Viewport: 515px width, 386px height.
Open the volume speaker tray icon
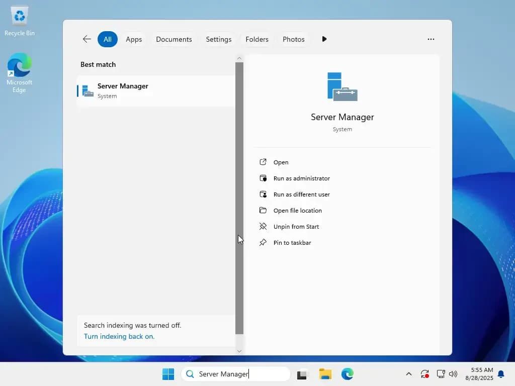pos(453,374)
